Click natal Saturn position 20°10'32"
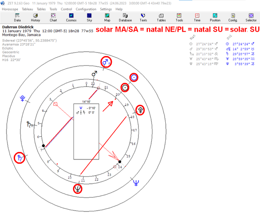 (205, 54)
